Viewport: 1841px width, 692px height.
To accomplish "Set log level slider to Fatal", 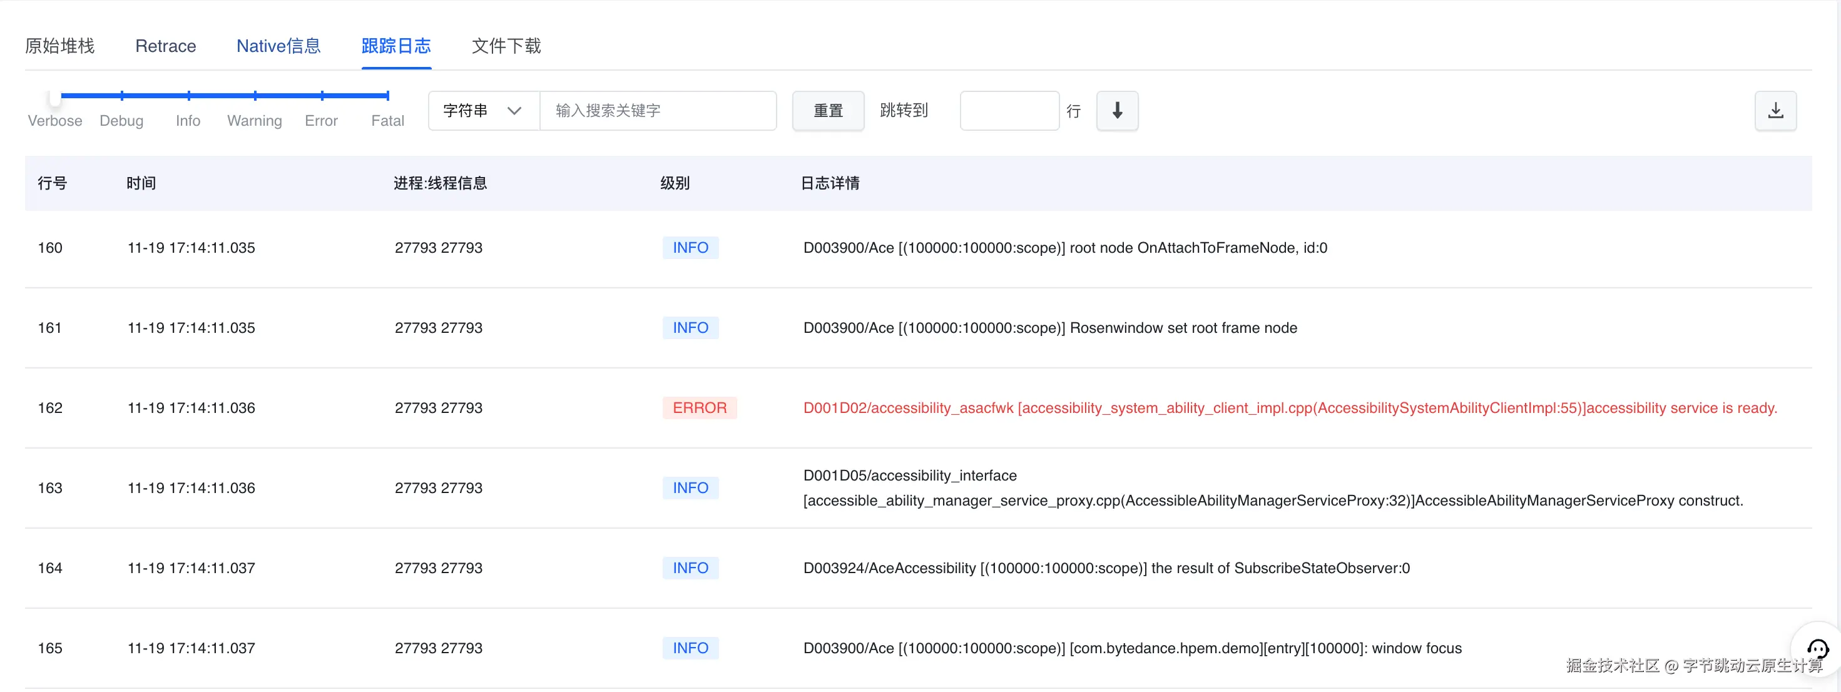I will (x=387, y=96).
